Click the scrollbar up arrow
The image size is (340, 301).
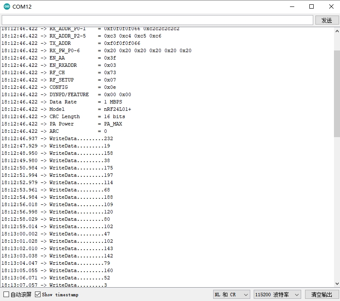(x=337, y=31)
